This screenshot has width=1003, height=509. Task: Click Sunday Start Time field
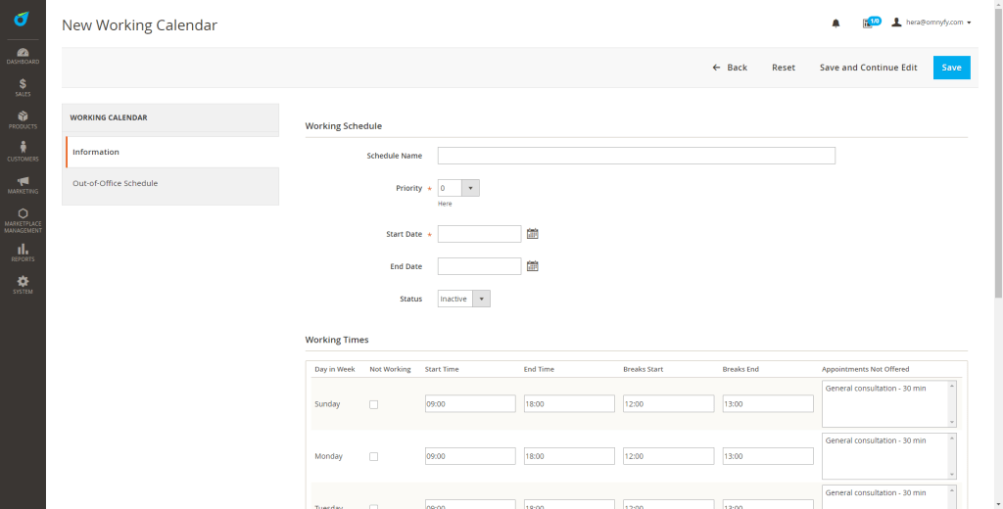(470, 403)
